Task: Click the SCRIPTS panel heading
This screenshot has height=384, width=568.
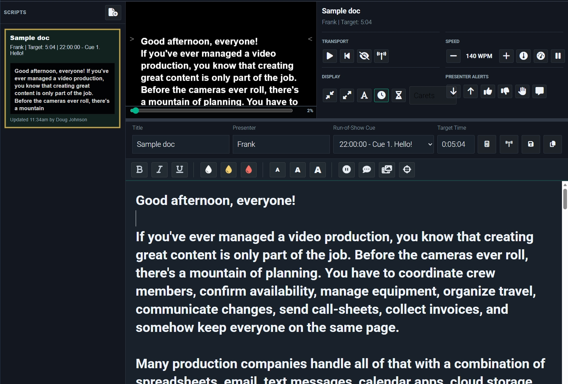Action: (15, 12)
